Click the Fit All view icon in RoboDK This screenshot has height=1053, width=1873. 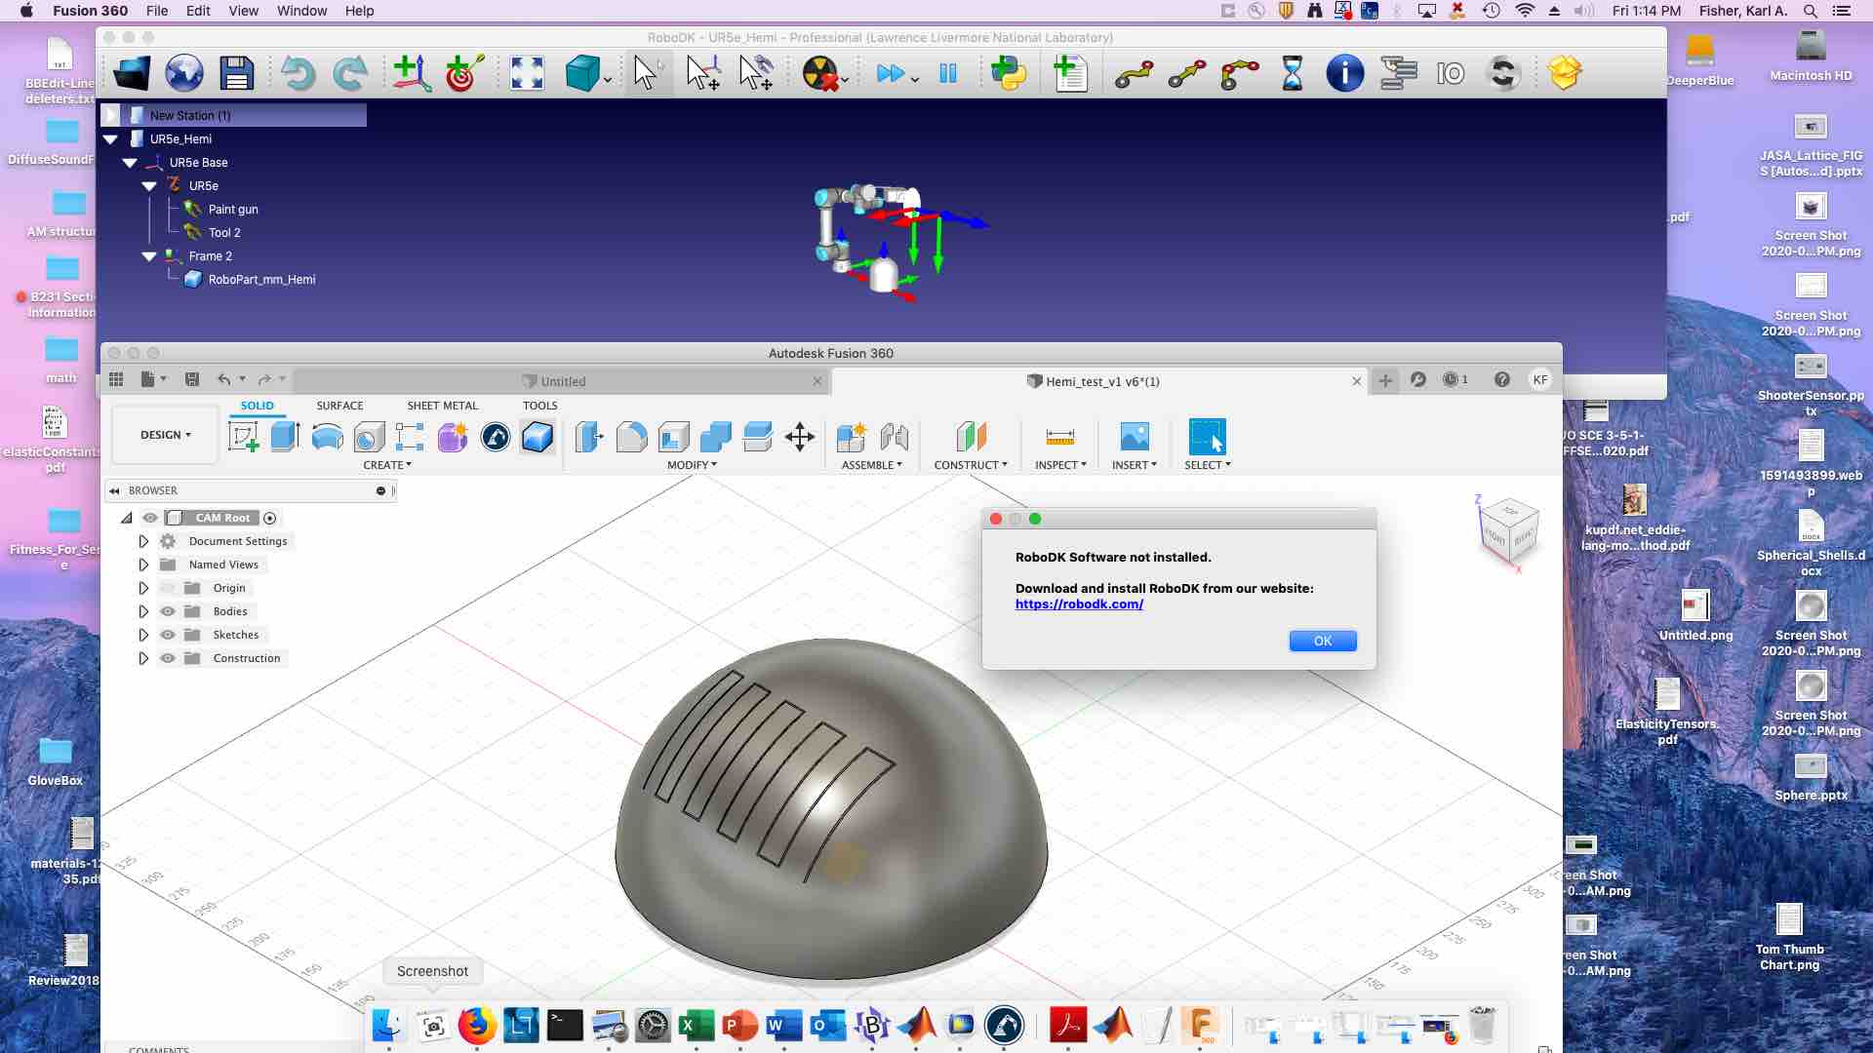pyautogui.click(x=527, y=73)
